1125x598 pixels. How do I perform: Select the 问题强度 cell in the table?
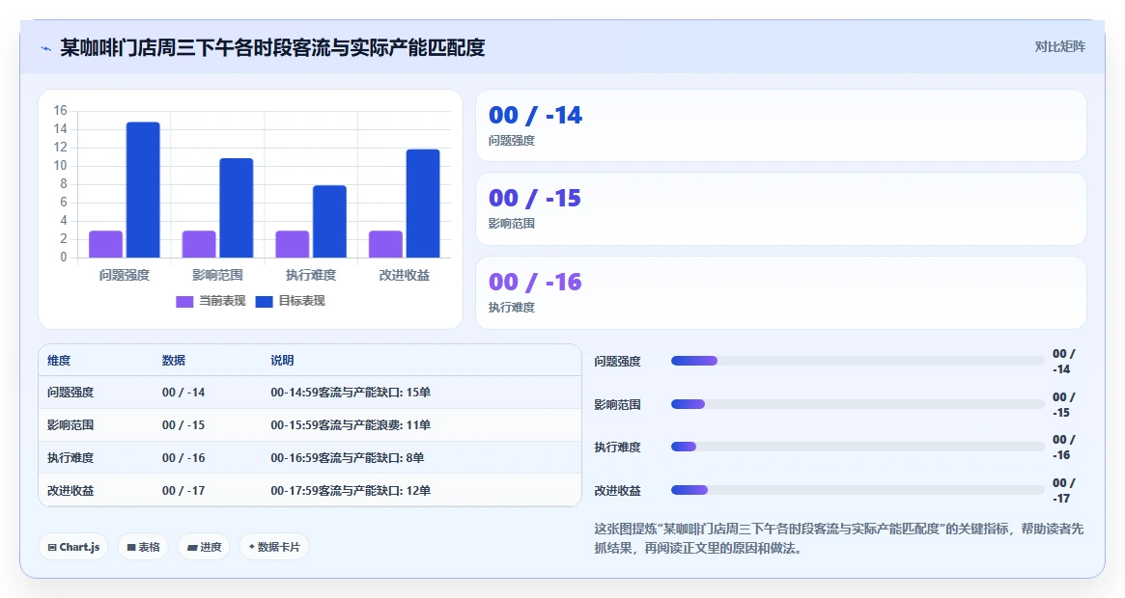70,393
